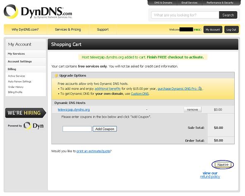Open Order History in Billing sidebar
The image size is (245, 196).
point(16,87)
